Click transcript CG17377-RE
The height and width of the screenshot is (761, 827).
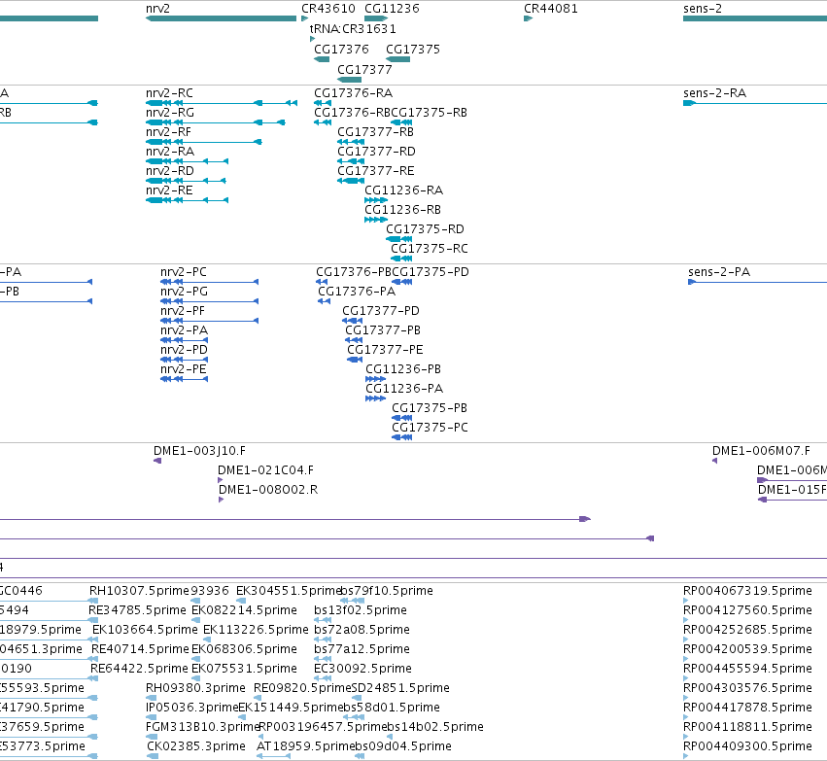click(x=376, y=171)
